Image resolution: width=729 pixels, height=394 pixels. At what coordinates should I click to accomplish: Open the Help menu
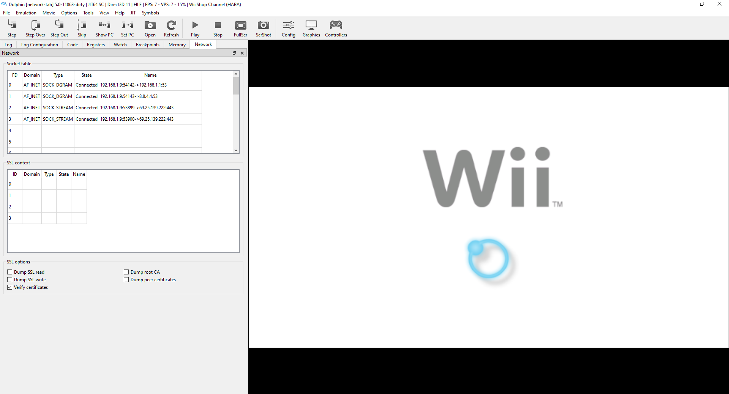coord(120,13)
